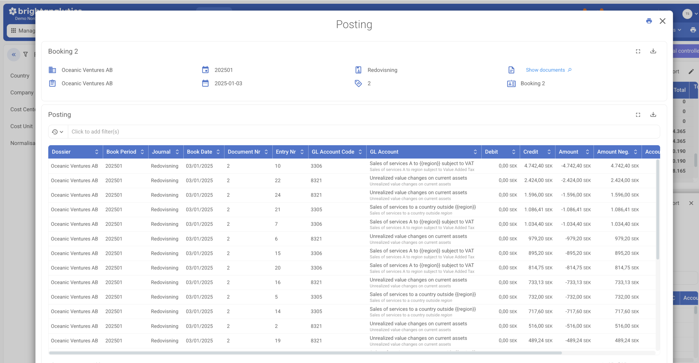Sort by Credit column

tap(549, 152)
